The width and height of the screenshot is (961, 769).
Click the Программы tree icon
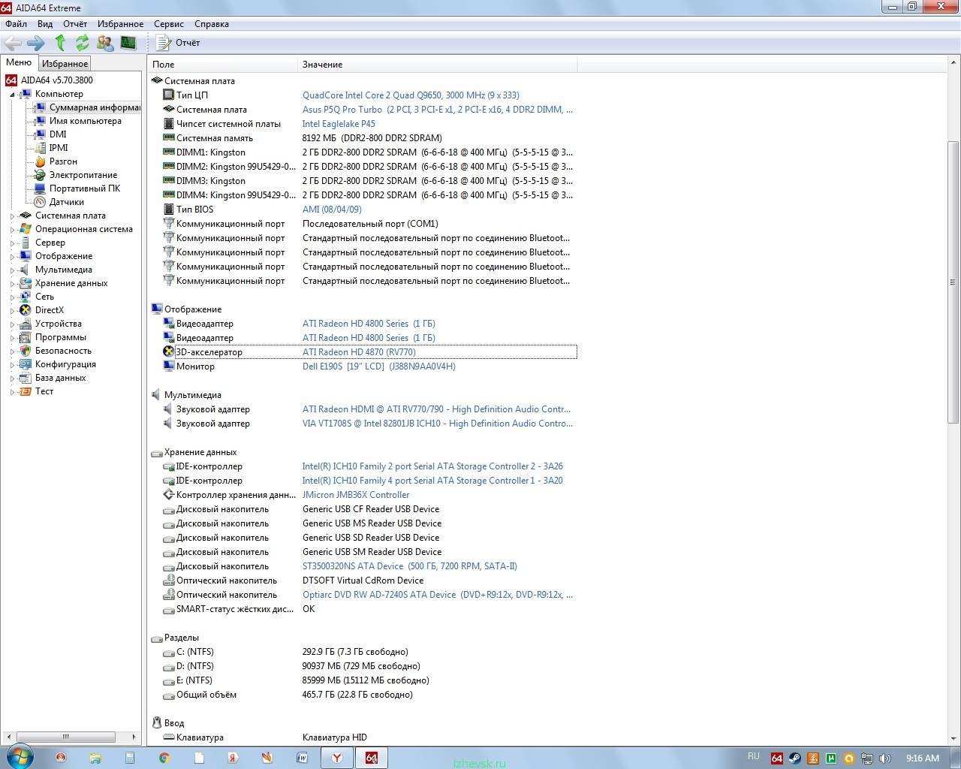pyautogui.click(x=26, y=337)
